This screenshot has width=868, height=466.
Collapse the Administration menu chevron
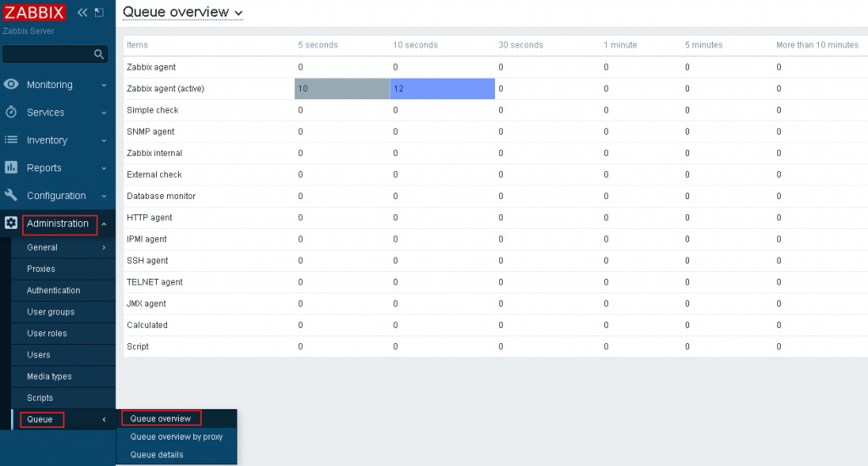coord(103,225)
